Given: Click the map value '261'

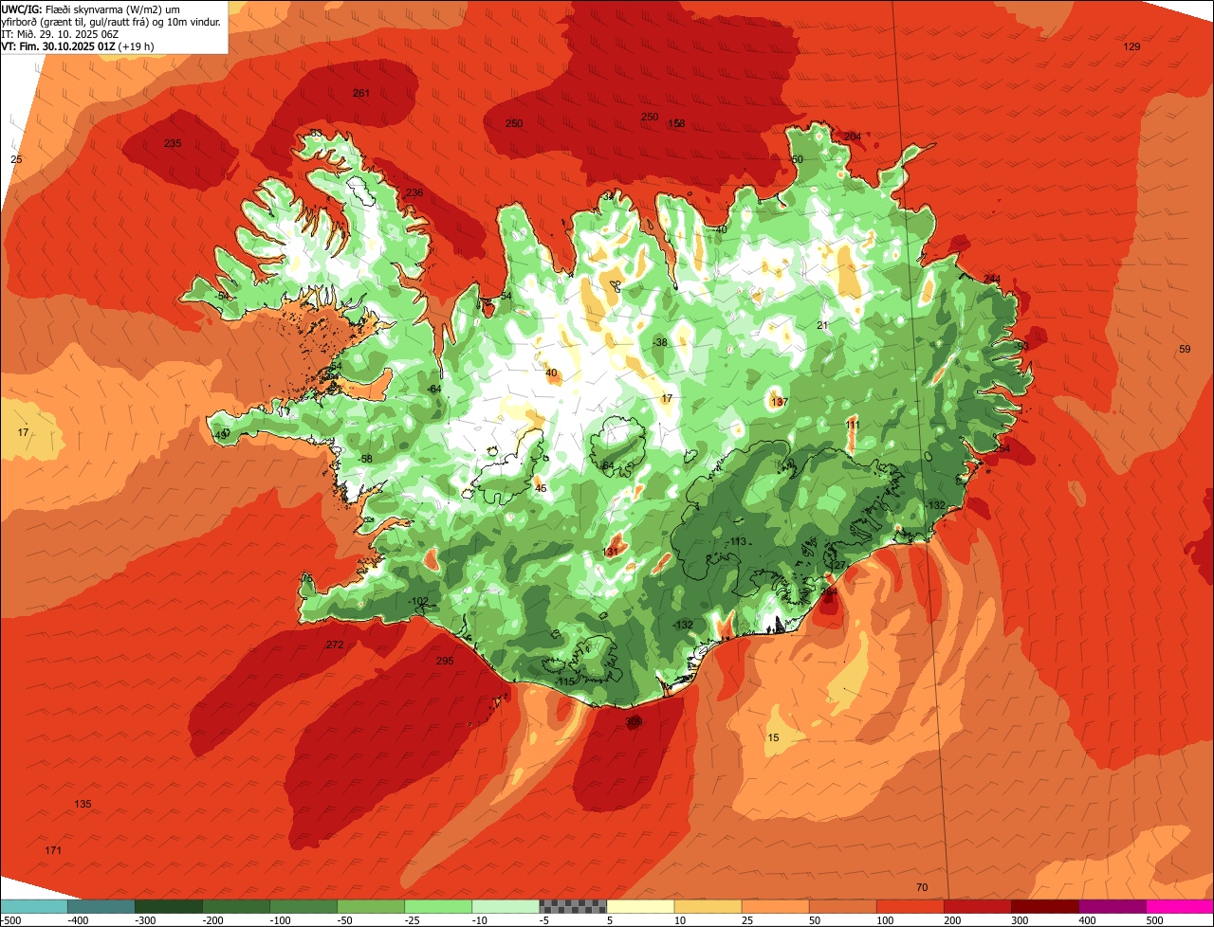Looking at the screenshot, I should [360, 93].
